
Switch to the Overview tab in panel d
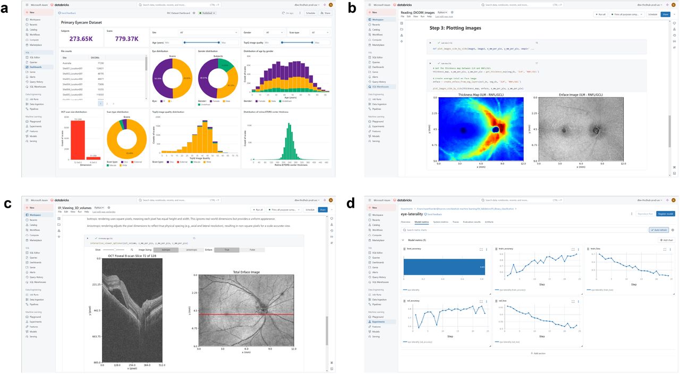pos(405,221)
